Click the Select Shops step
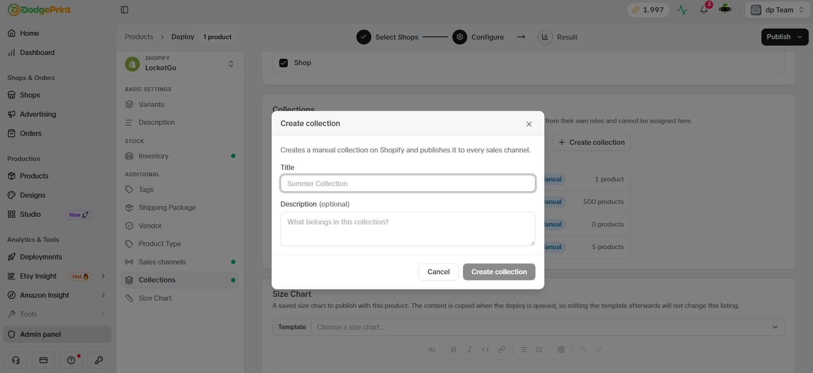Image resolution: width=813 pixels, height=373 pixels. tap(387, 37)
